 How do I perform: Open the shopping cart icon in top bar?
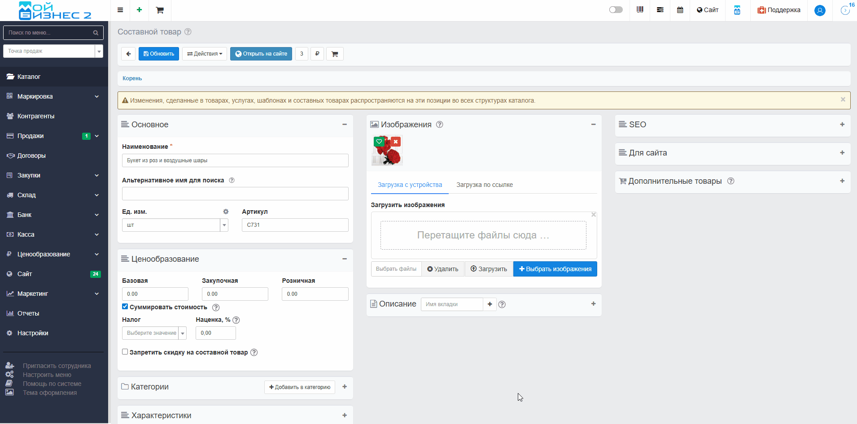tap(160, 10)
